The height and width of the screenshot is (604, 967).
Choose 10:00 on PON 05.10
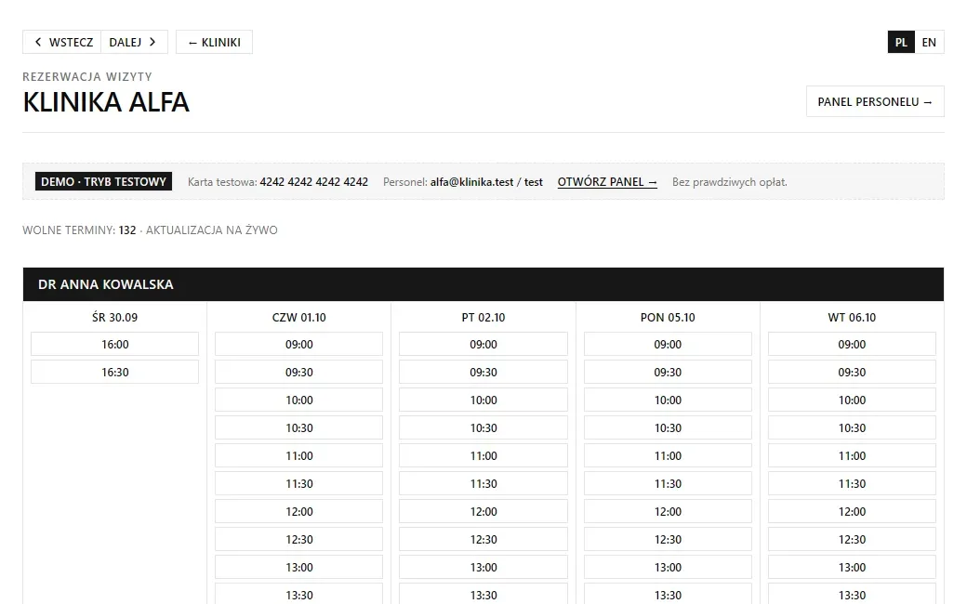pyautogui.click(x=668, y=400)
